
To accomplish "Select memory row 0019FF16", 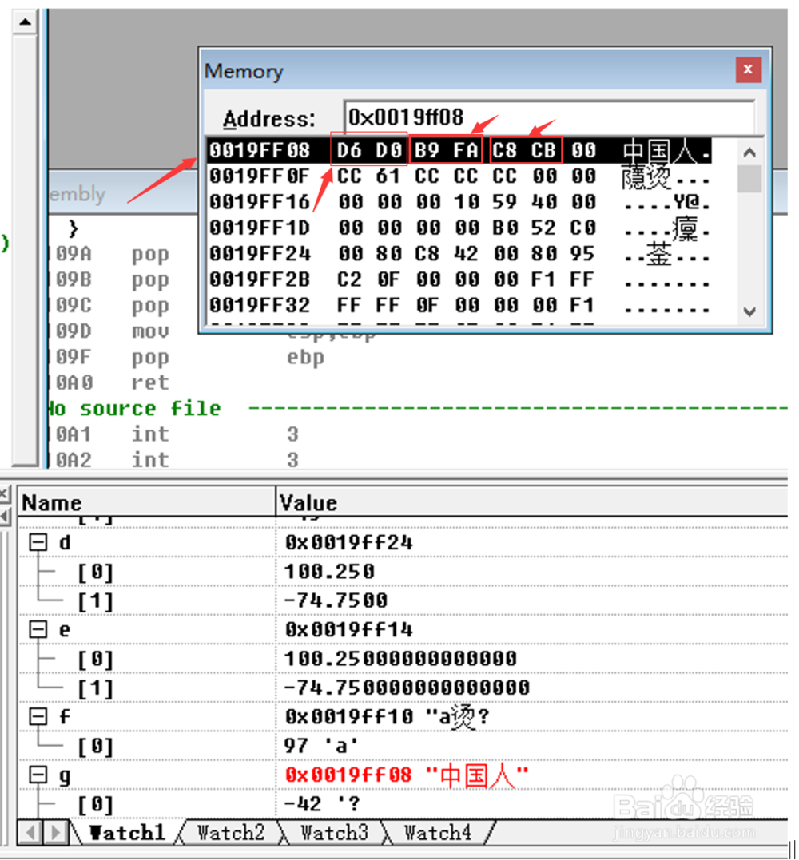I will point(459,202).
